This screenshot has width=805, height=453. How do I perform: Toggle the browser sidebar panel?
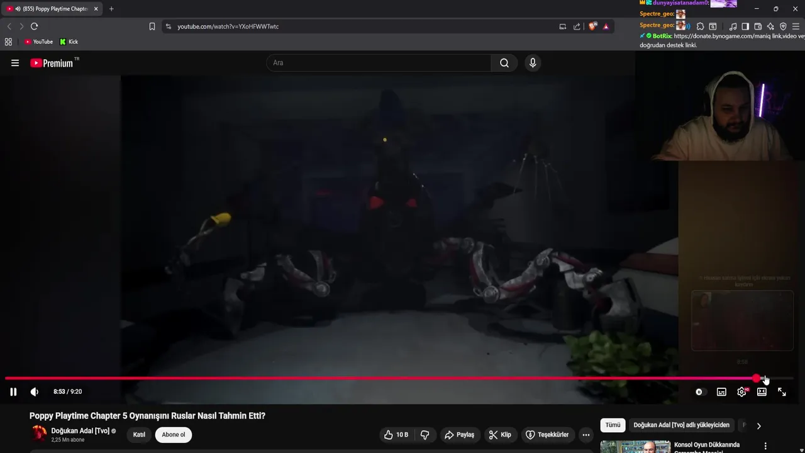(x=745, y=26)
